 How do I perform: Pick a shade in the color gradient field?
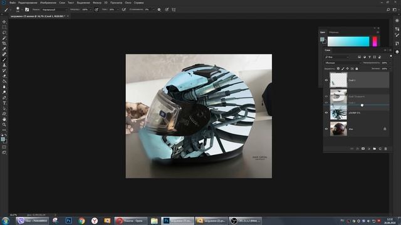(x=348, y=41)
